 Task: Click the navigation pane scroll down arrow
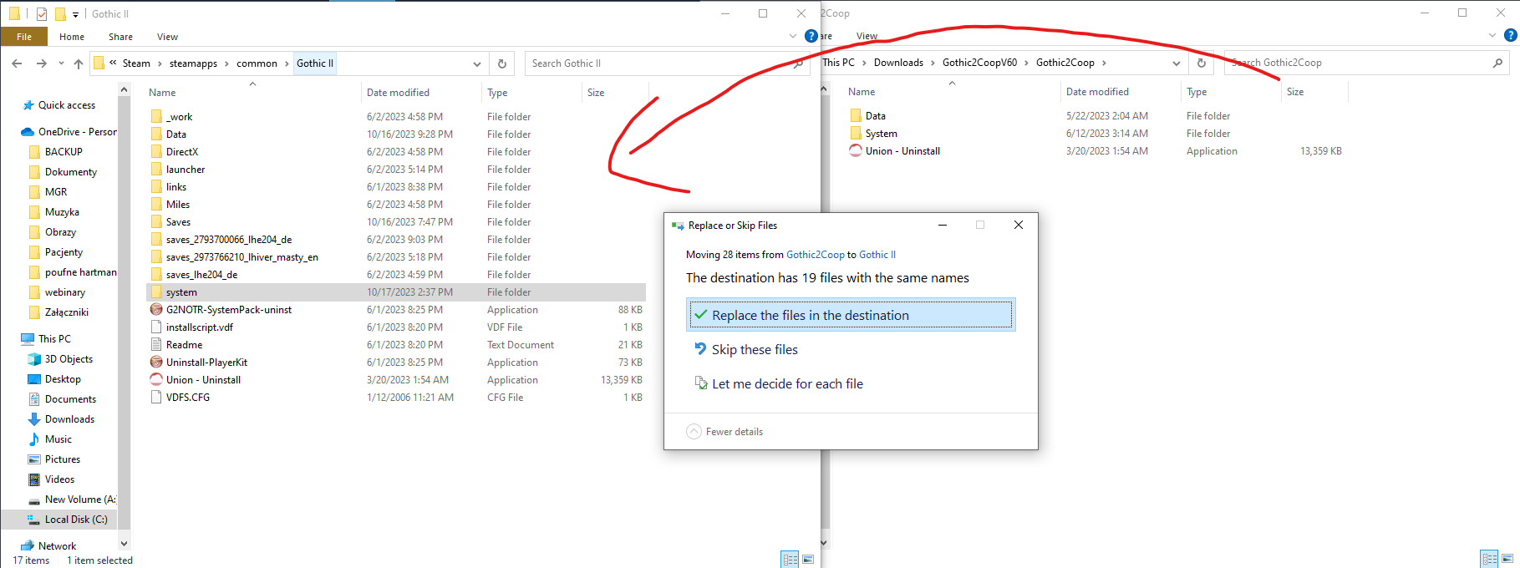(x=124, y=544)
